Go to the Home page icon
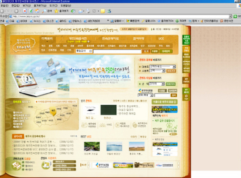This screenshot has width=241, height=178. [x=37, y=11]
